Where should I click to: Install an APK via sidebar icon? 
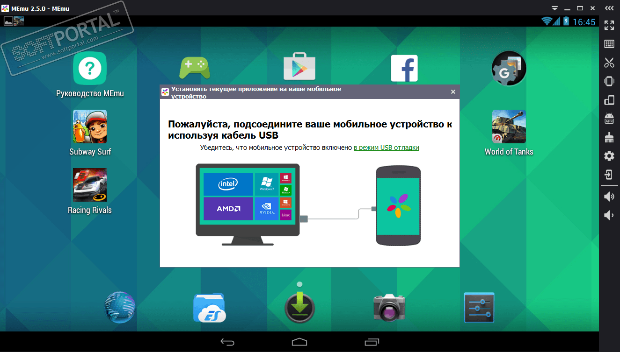(609, 119)
